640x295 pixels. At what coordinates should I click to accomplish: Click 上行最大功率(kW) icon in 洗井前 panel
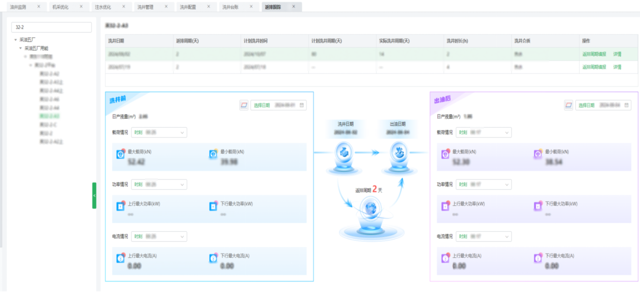click(120, 206)
